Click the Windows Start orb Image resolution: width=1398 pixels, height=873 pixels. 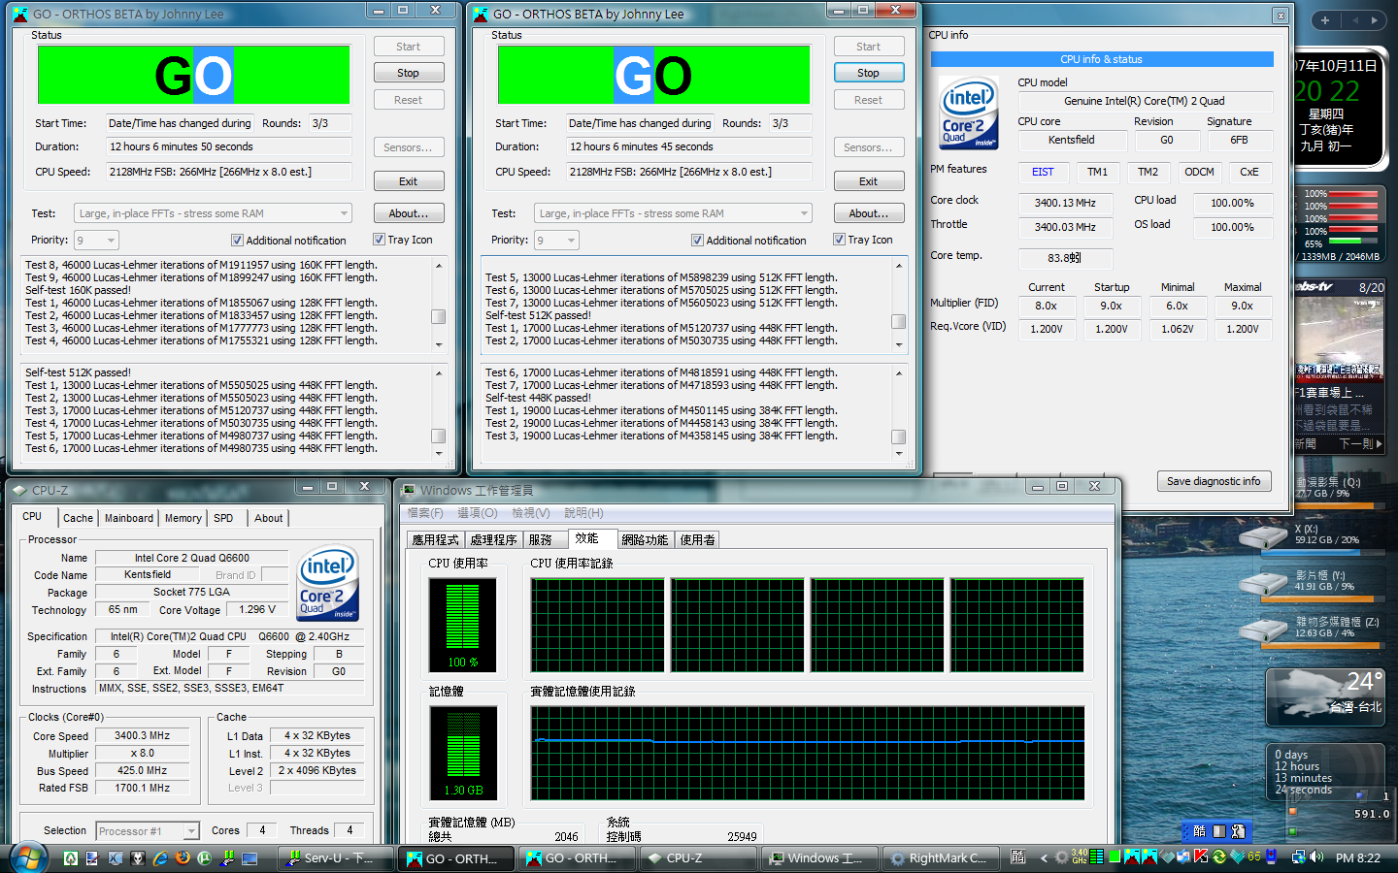pos(26,857)
